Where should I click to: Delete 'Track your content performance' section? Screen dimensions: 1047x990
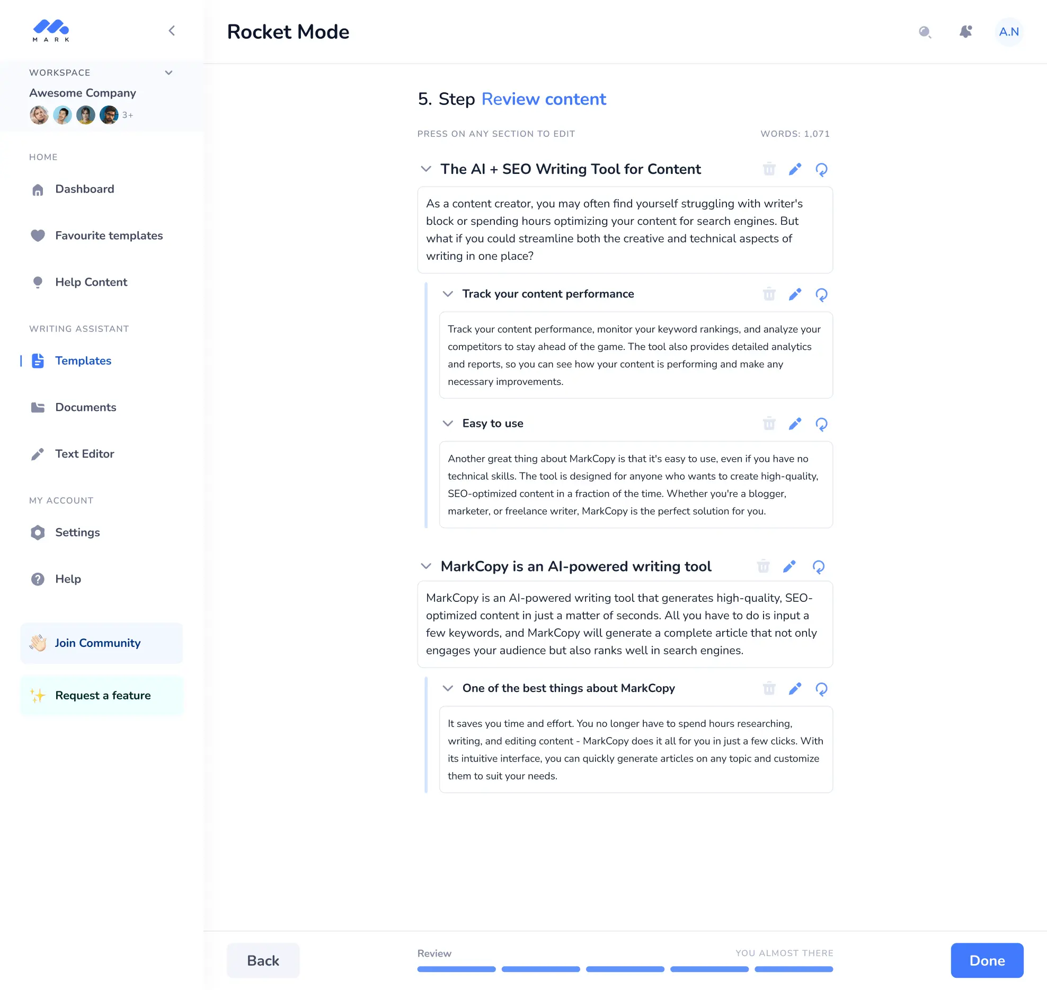[x=769, y=294]
